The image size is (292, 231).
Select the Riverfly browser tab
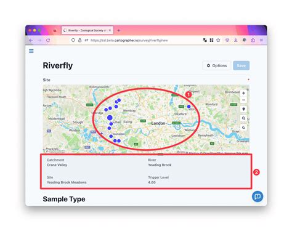87,30
